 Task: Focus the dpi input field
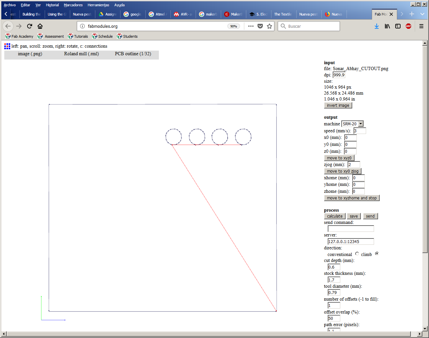pyautogui.click(x=339, y=75)
